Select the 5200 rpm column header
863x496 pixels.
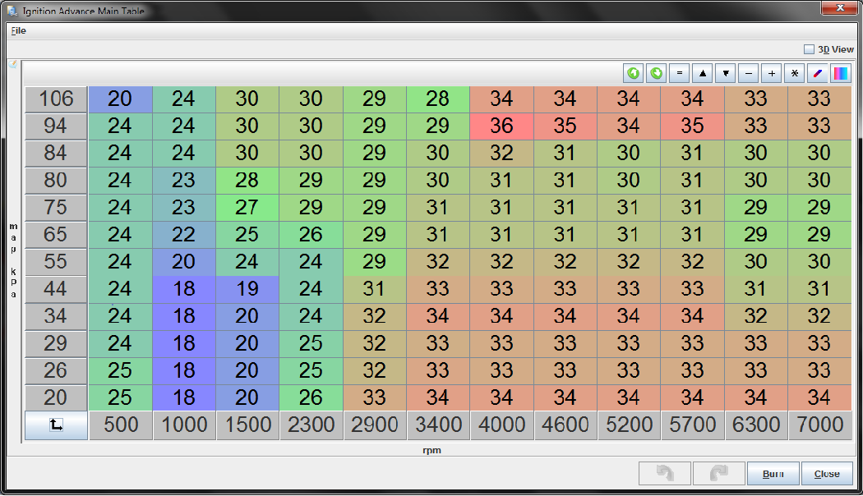(629, 425)
